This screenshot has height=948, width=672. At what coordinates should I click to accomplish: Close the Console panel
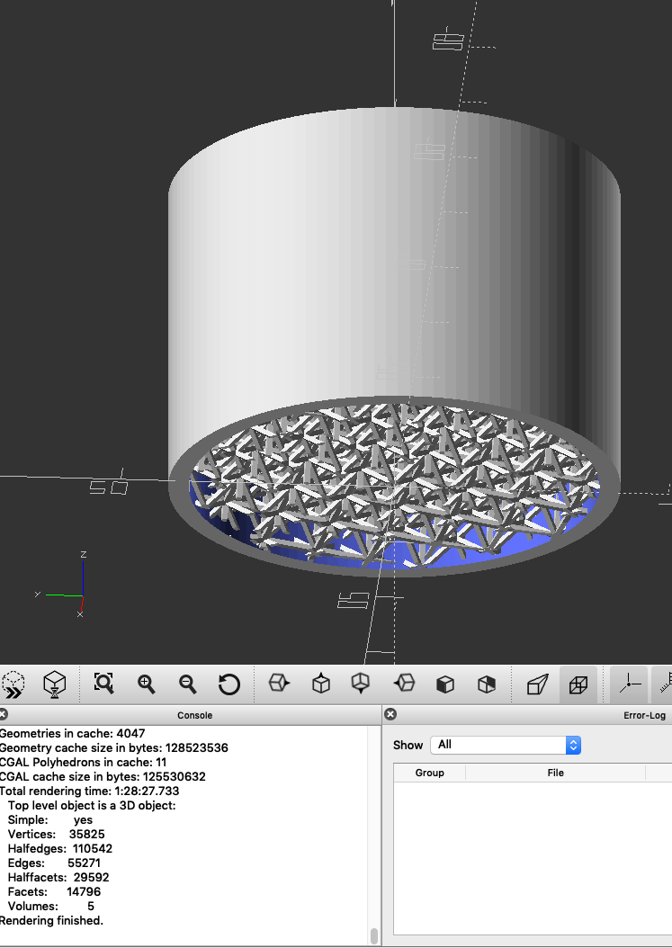click(4, 714)
